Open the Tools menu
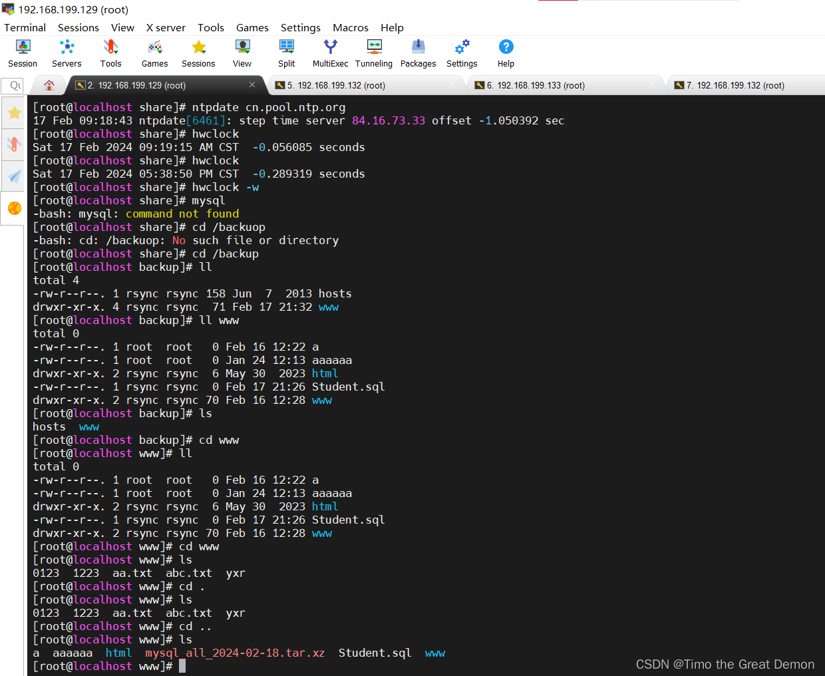This screenshot has width=825, height=676. (211, 27)
